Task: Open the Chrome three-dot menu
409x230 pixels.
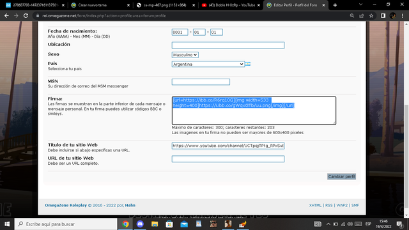Action: 403,16
